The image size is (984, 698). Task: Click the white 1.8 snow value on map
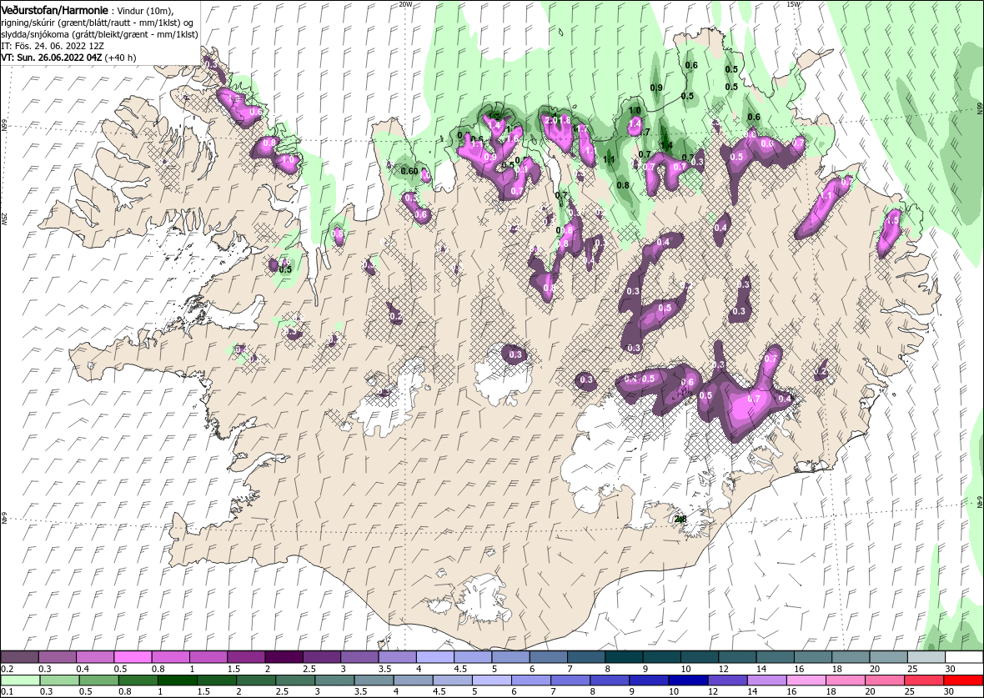(565, 120)
